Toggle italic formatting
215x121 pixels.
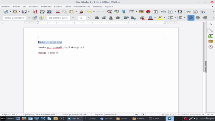pos(104,18)
